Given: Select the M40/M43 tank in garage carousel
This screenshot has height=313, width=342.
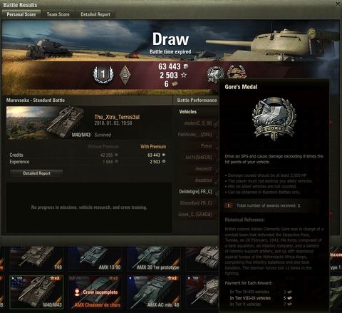Looking at the screenshot, I should 36,292.
